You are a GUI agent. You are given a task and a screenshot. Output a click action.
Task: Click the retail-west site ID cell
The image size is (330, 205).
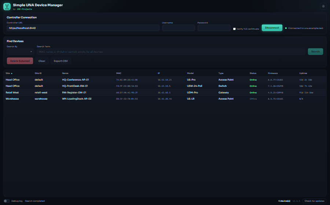[41, 92]
